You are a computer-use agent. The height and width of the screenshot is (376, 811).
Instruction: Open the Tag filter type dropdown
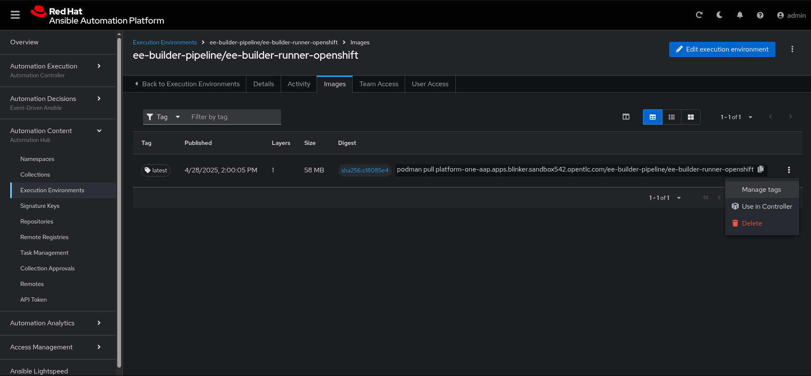163,117
